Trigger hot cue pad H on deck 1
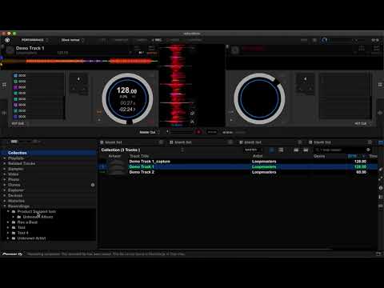 [16, 117]
